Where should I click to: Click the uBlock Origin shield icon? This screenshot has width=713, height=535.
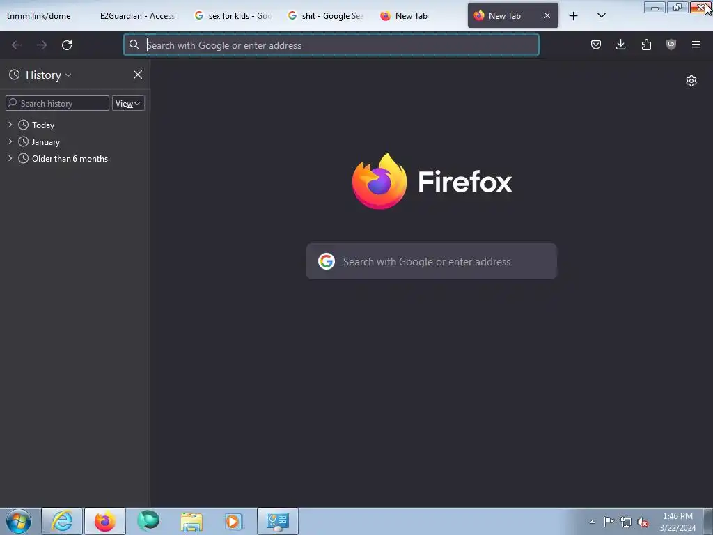[671, 45]
